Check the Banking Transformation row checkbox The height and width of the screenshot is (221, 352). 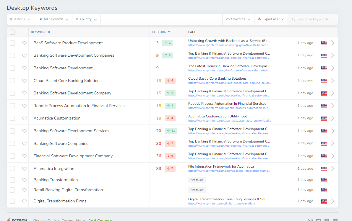click(12, 180)
